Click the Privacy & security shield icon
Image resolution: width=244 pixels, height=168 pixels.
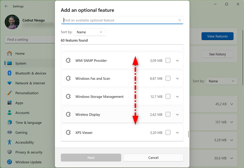coord(9,152)
